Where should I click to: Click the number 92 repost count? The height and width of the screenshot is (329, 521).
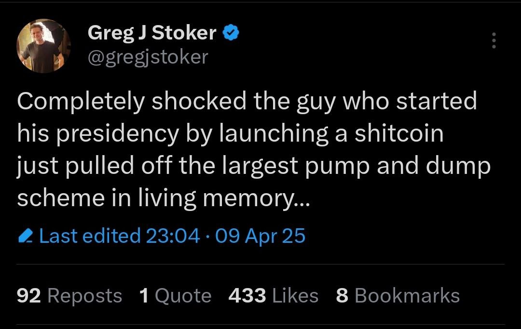pyautogui.click(x=29, y=296)
